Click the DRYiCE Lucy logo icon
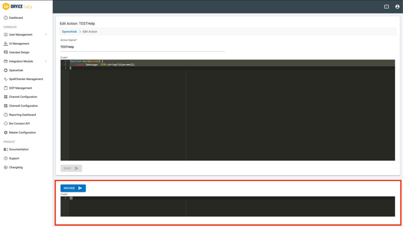 coord(6,6)
